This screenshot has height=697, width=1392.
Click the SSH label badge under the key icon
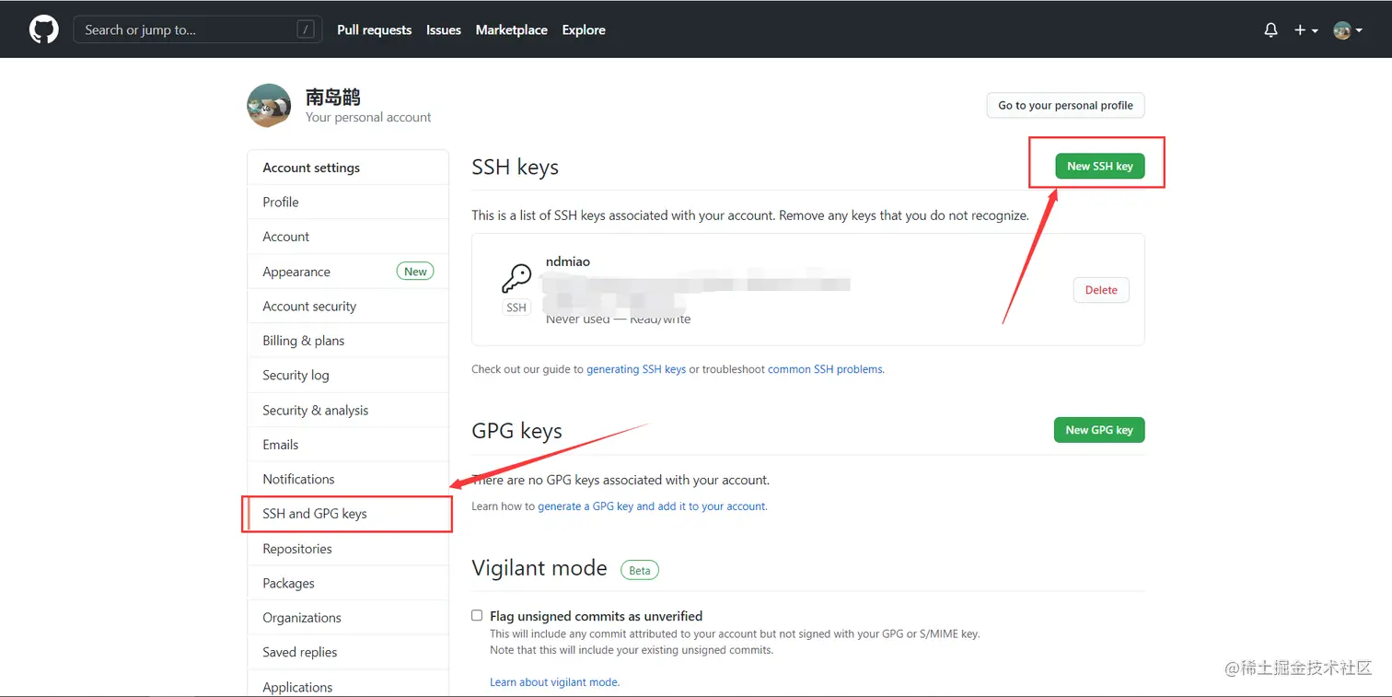(x=516, y=308)
